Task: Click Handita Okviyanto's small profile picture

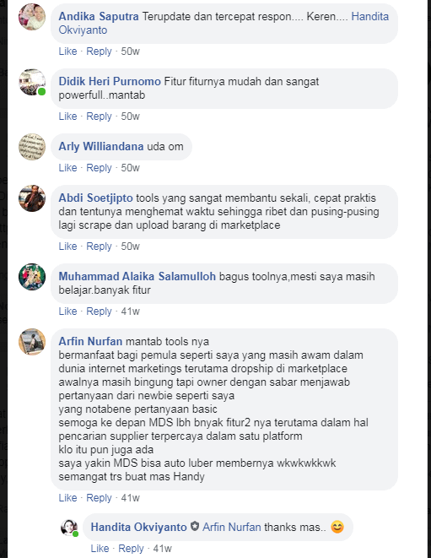Action: tap(69, 528)
